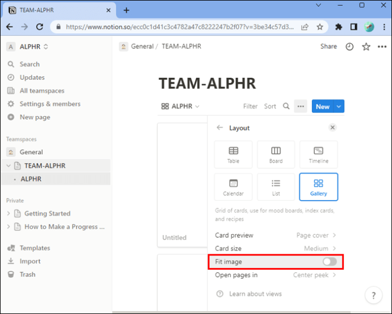
Task: Select the List layout
Action: pos(276,187)
